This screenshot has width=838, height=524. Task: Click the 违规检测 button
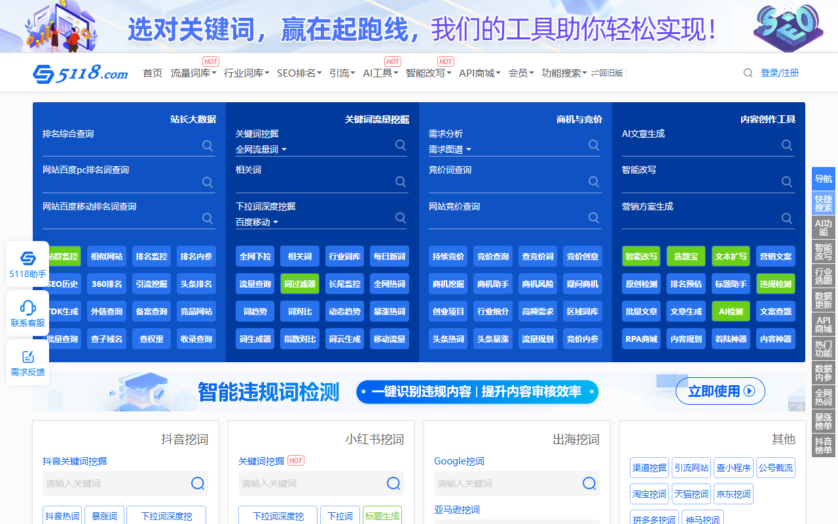point(775,284)
